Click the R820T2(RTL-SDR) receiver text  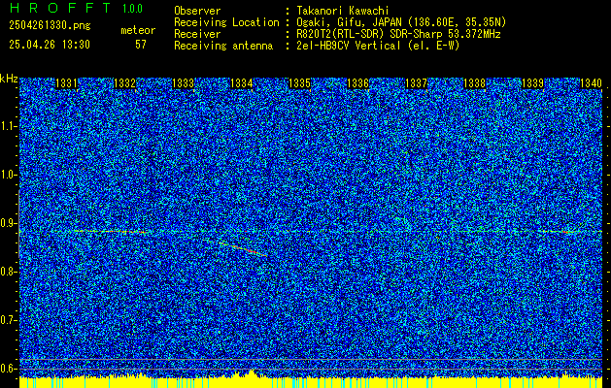pos(396,34)
